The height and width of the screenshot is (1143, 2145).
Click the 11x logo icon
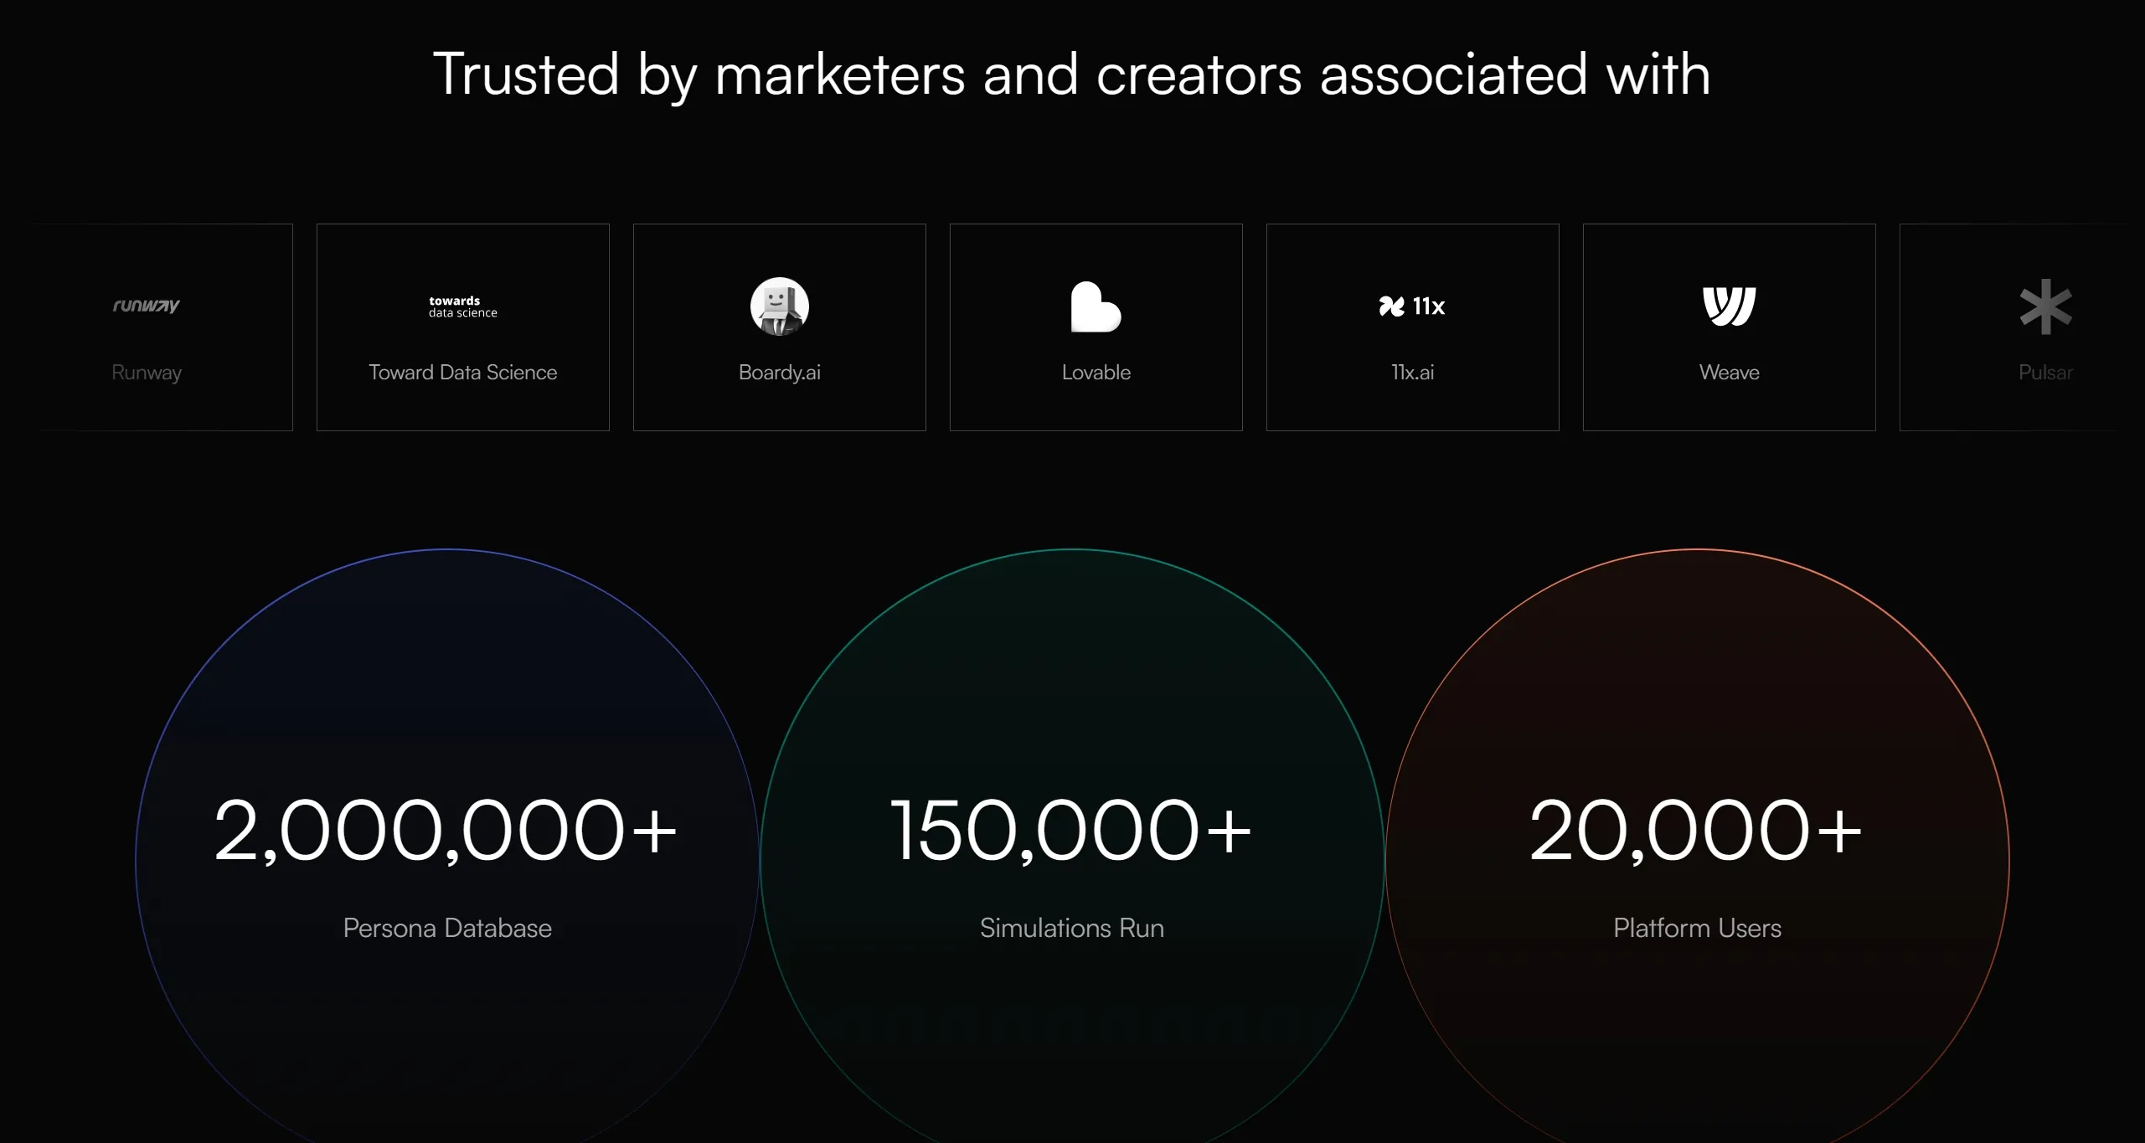tap(1412, 306)
